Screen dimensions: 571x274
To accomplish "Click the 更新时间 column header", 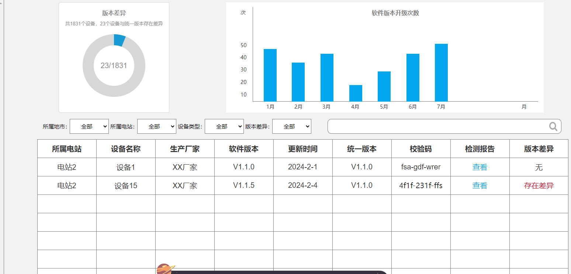I will (303, 149).
